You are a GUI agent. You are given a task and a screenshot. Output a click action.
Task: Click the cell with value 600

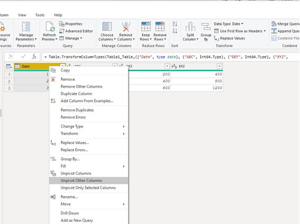tap(149, 88)
